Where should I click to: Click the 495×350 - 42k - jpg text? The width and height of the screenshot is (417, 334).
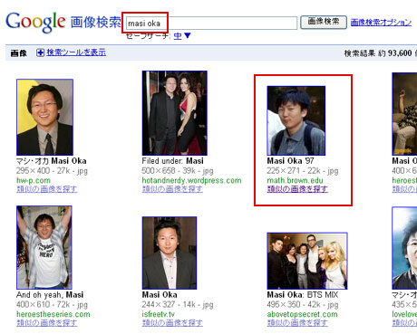303,305
